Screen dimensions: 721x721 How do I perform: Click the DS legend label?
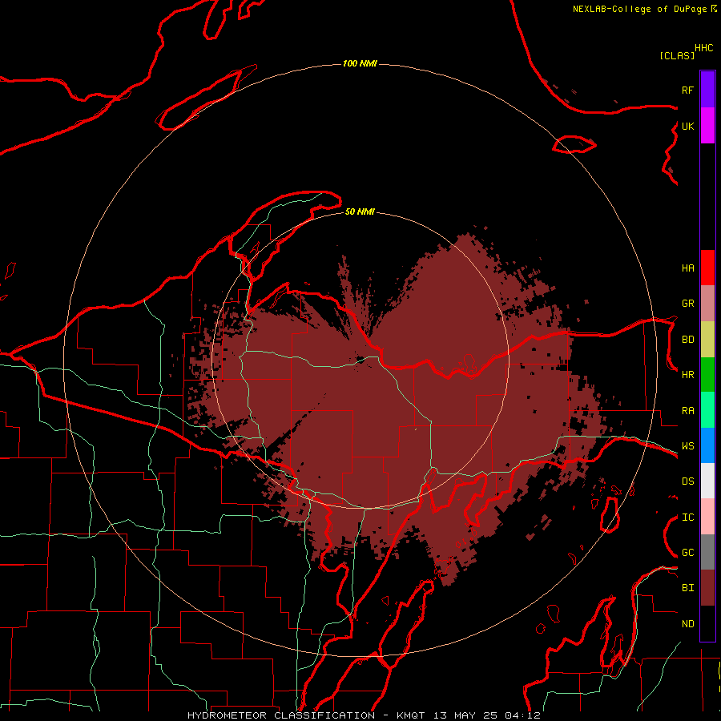coord(687,481)
